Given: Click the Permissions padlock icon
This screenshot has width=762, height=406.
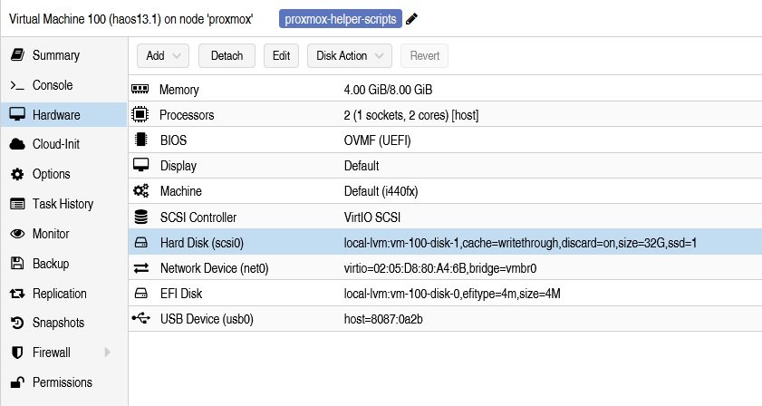Looking at the screenshot, I should tap(16, 382).
